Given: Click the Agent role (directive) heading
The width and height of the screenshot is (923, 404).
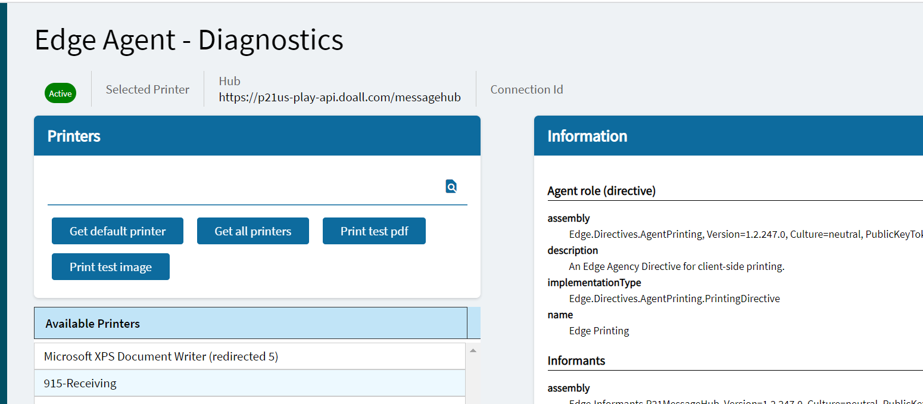Looking at the screenshot, I should tap(601, 191).
